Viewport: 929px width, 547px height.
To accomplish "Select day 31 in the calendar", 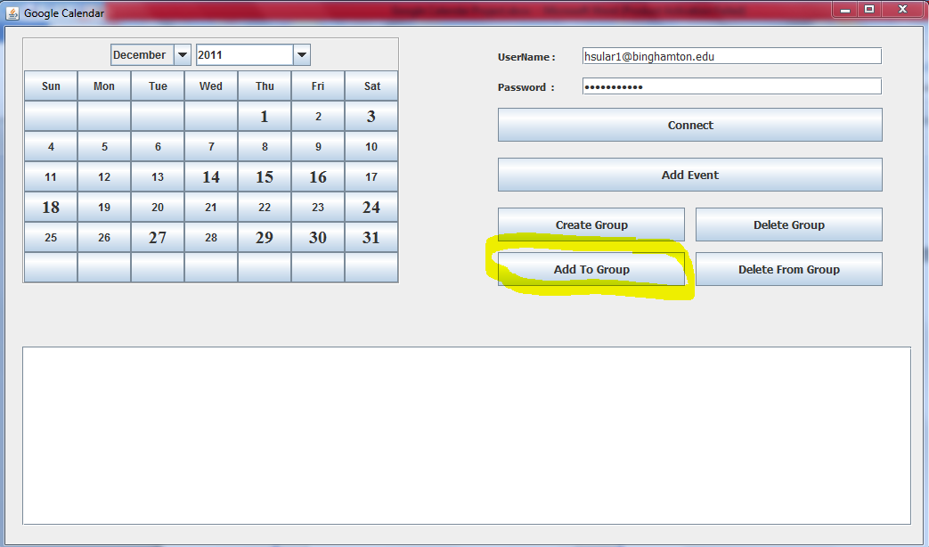I will point(371,238).
